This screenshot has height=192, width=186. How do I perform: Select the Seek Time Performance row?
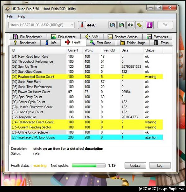click(87, 87)
